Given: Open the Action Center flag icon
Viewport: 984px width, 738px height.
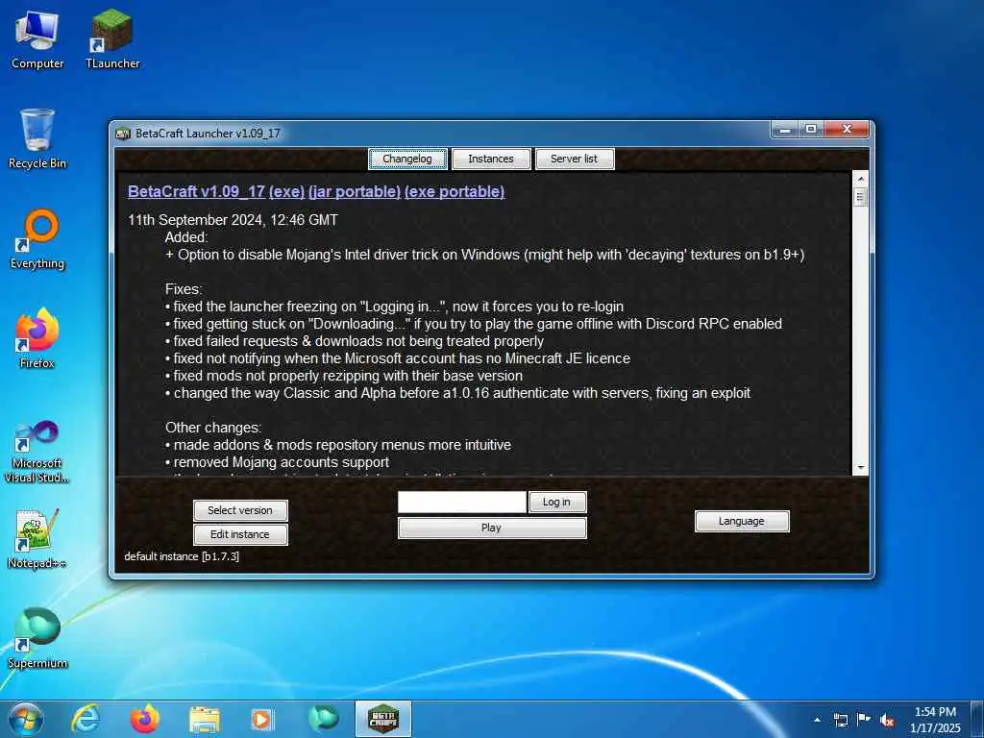Looking at the screenshot, I should (x=864, y=720).
